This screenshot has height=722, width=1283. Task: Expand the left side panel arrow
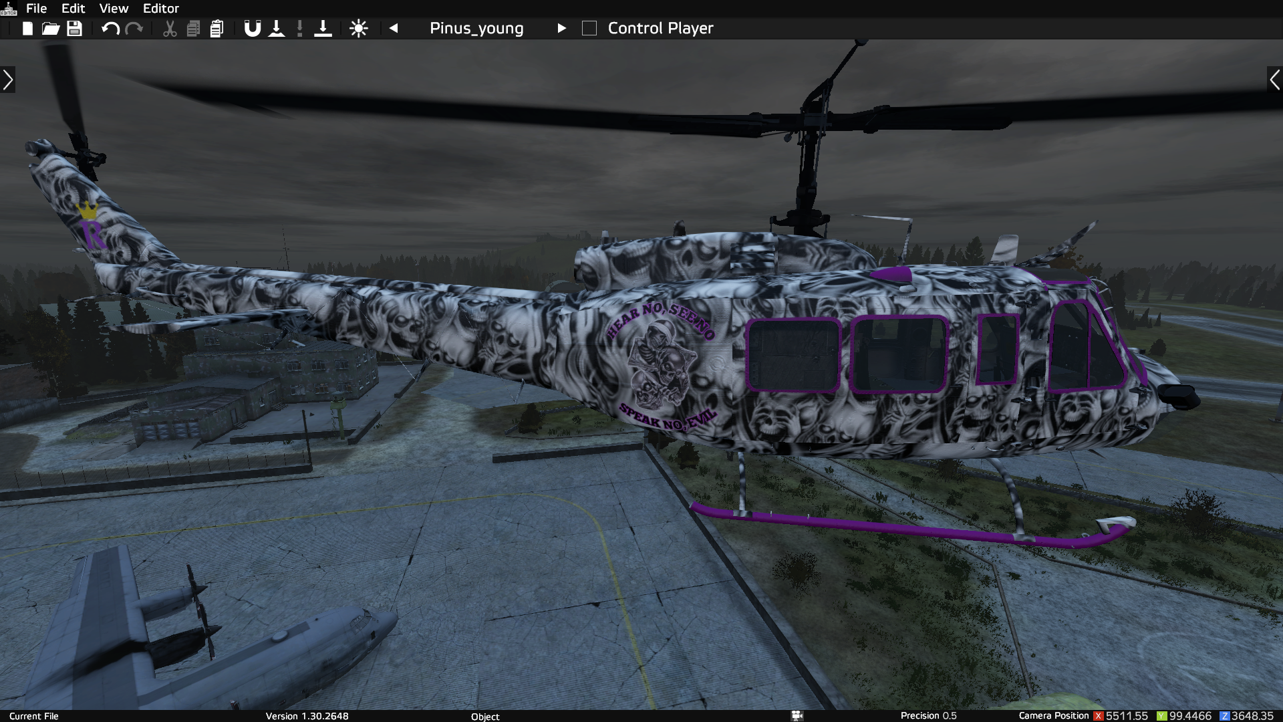pyautogui.click(x=8, y=80)
